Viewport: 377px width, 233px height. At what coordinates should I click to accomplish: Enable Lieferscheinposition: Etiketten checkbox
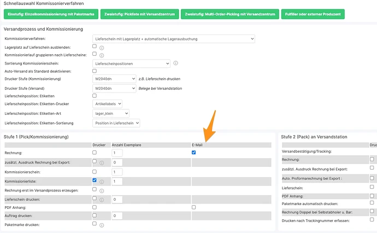pyautogui.click(x=95, y=96)
